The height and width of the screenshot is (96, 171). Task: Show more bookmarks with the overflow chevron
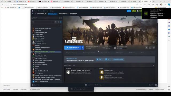(153, 8)
